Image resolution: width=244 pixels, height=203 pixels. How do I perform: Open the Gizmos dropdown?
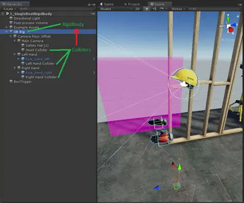point(178,9)
